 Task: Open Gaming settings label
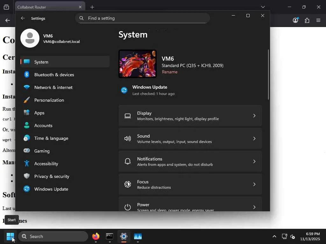pyautogui.click(x=42, y=151)
